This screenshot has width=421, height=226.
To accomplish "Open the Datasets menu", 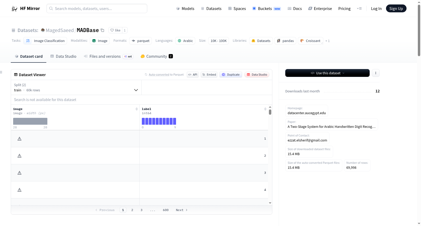I will pyautogui.click(x=211, y=9).
